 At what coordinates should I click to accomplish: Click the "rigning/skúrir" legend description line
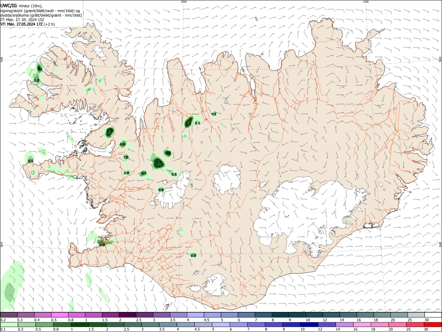coord(40,11)
